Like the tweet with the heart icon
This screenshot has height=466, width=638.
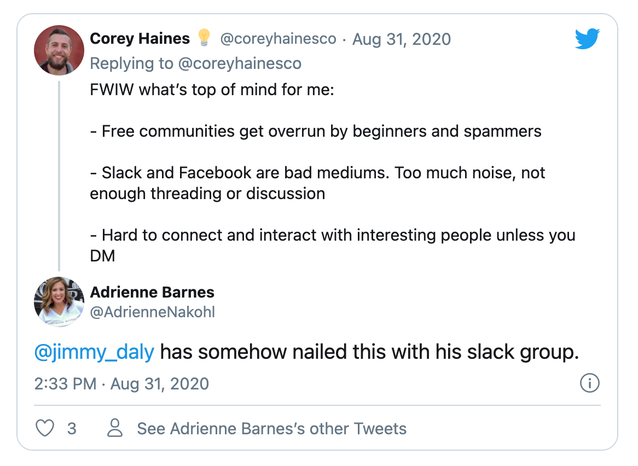click(45, 428)
